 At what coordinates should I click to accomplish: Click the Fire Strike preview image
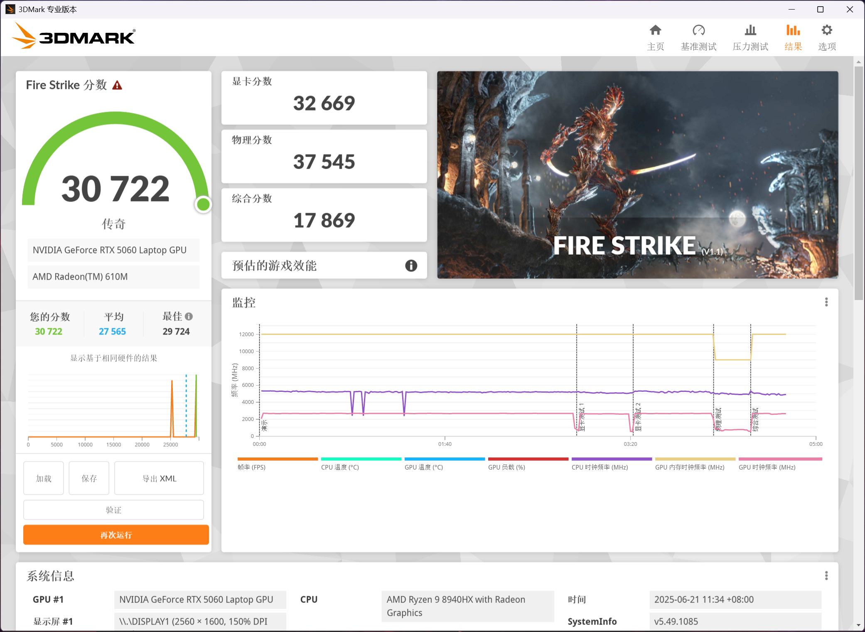(x=637, y=175)
